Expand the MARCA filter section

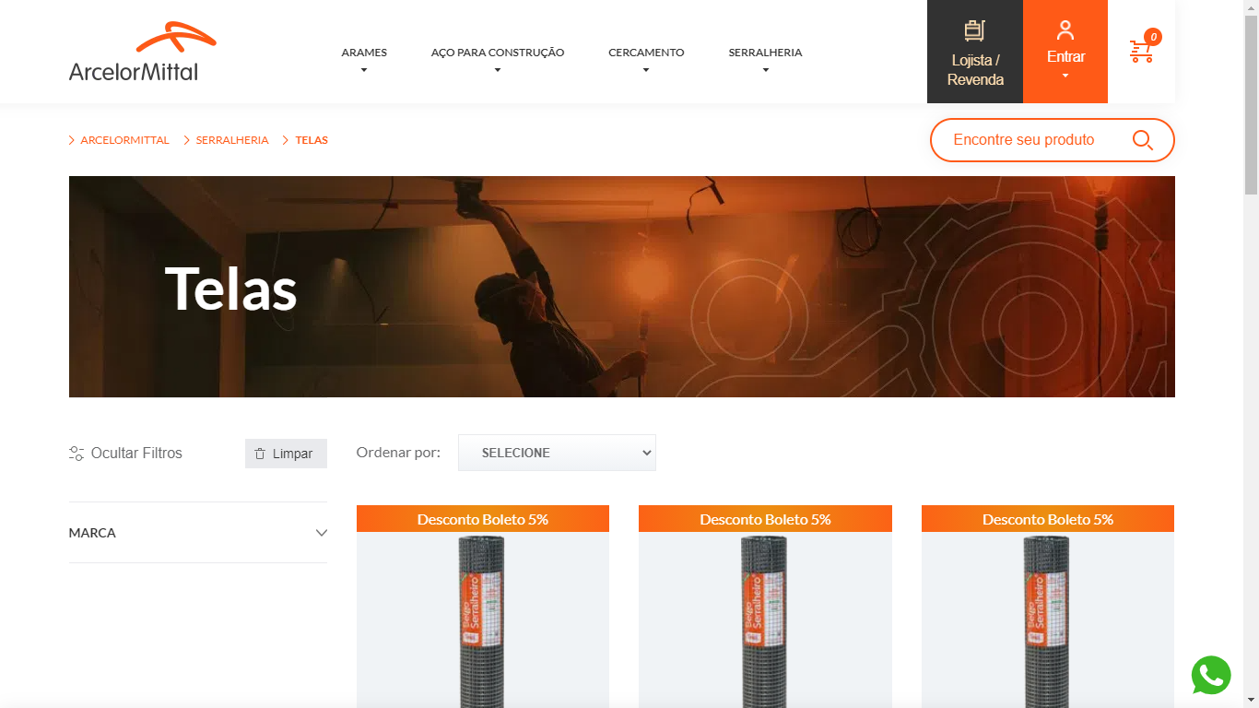[x=198, y=533]
